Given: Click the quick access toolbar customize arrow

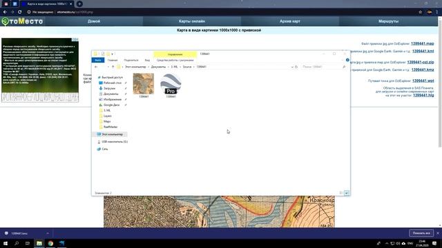Looking at the screenshot, I should tap(112, 54).
